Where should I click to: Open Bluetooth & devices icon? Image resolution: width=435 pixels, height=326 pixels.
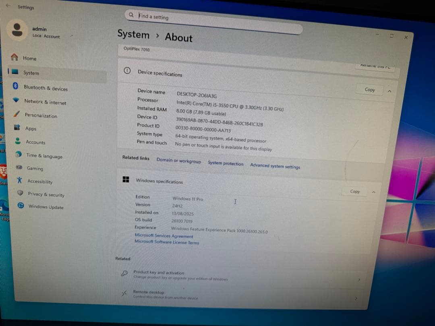click(16, 86)
